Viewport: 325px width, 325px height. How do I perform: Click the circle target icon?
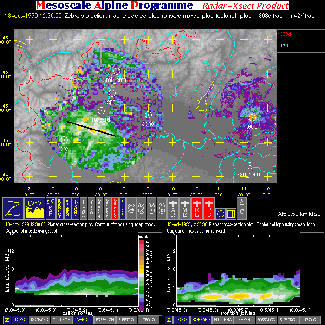tap(221, 213)
